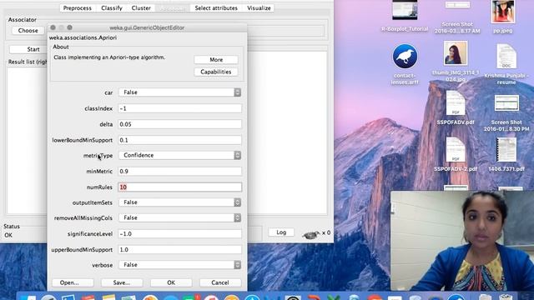Open the metricType Confidence dropdown
534x300 pixels.
tap(180, 155)
